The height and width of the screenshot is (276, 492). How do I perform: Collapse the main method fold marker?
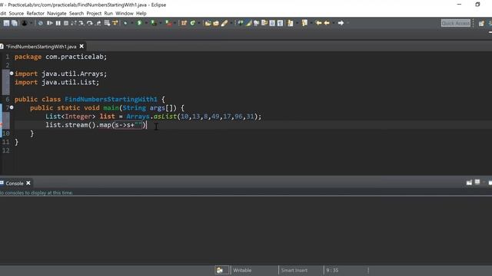[x=12, y=107]
